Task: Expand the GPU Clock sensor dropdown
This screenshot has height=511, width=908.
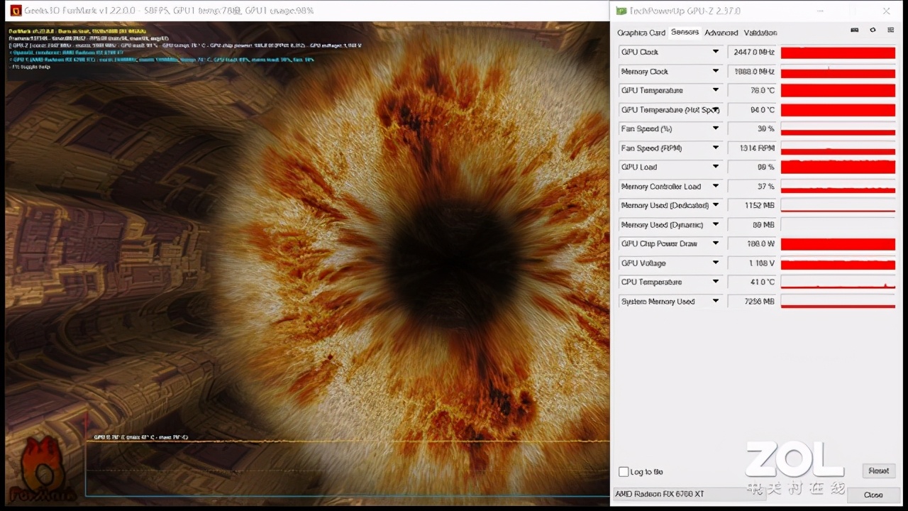Action: tap(715, 52)
